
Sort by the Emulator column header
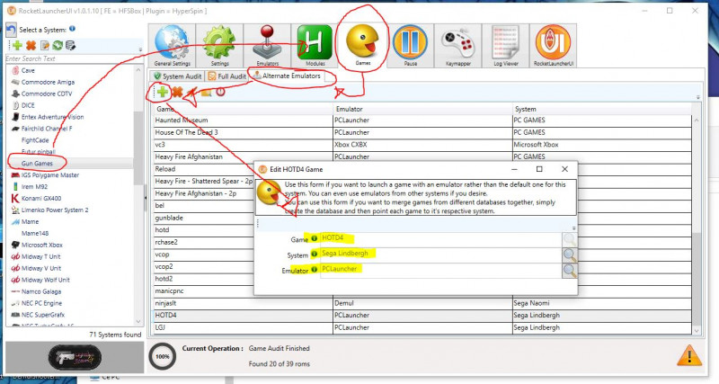422,109
